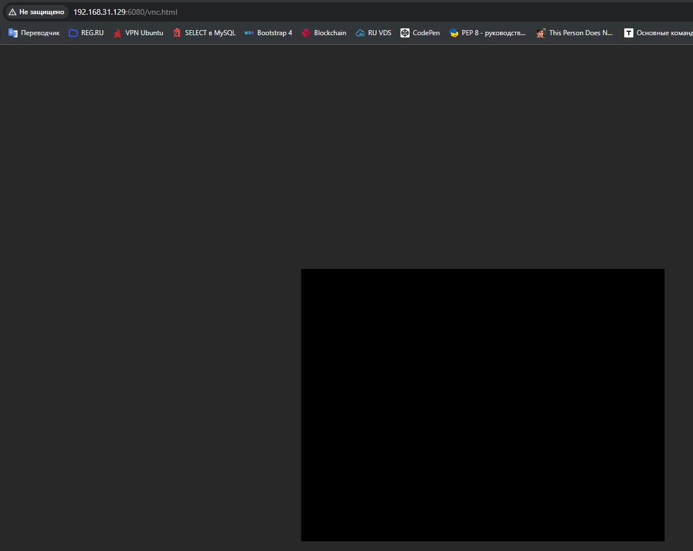
Task: Open the "Не защищено" site info chip
Action: click(37, 12)
